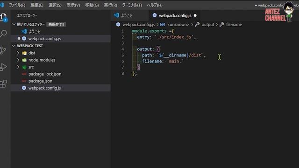Open package-lock.json in the explorer
Screen dimensions: 299x168
coord(61,74)
